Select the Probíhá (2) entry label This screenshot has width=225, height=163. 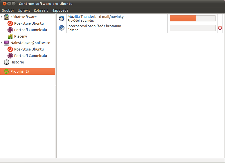coord(19,71)
